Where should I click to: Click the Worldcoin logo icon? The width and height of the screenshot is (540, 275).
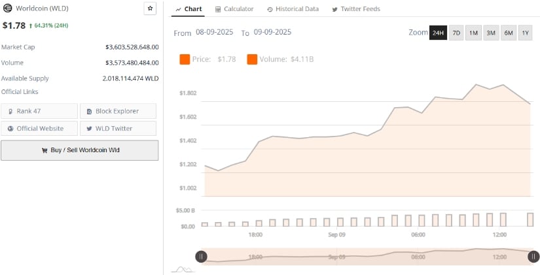(7, 8)
